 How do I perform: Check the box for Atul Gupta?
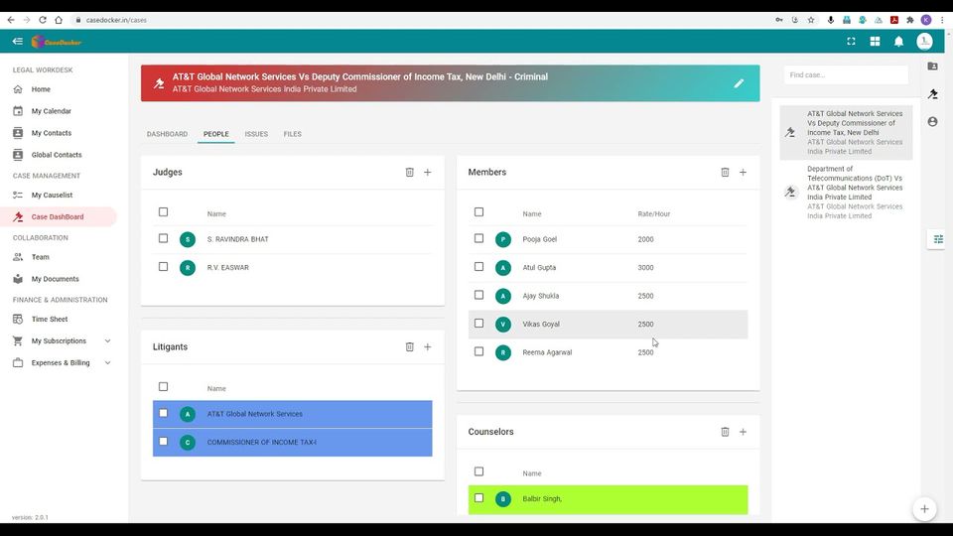coord(478,266)
